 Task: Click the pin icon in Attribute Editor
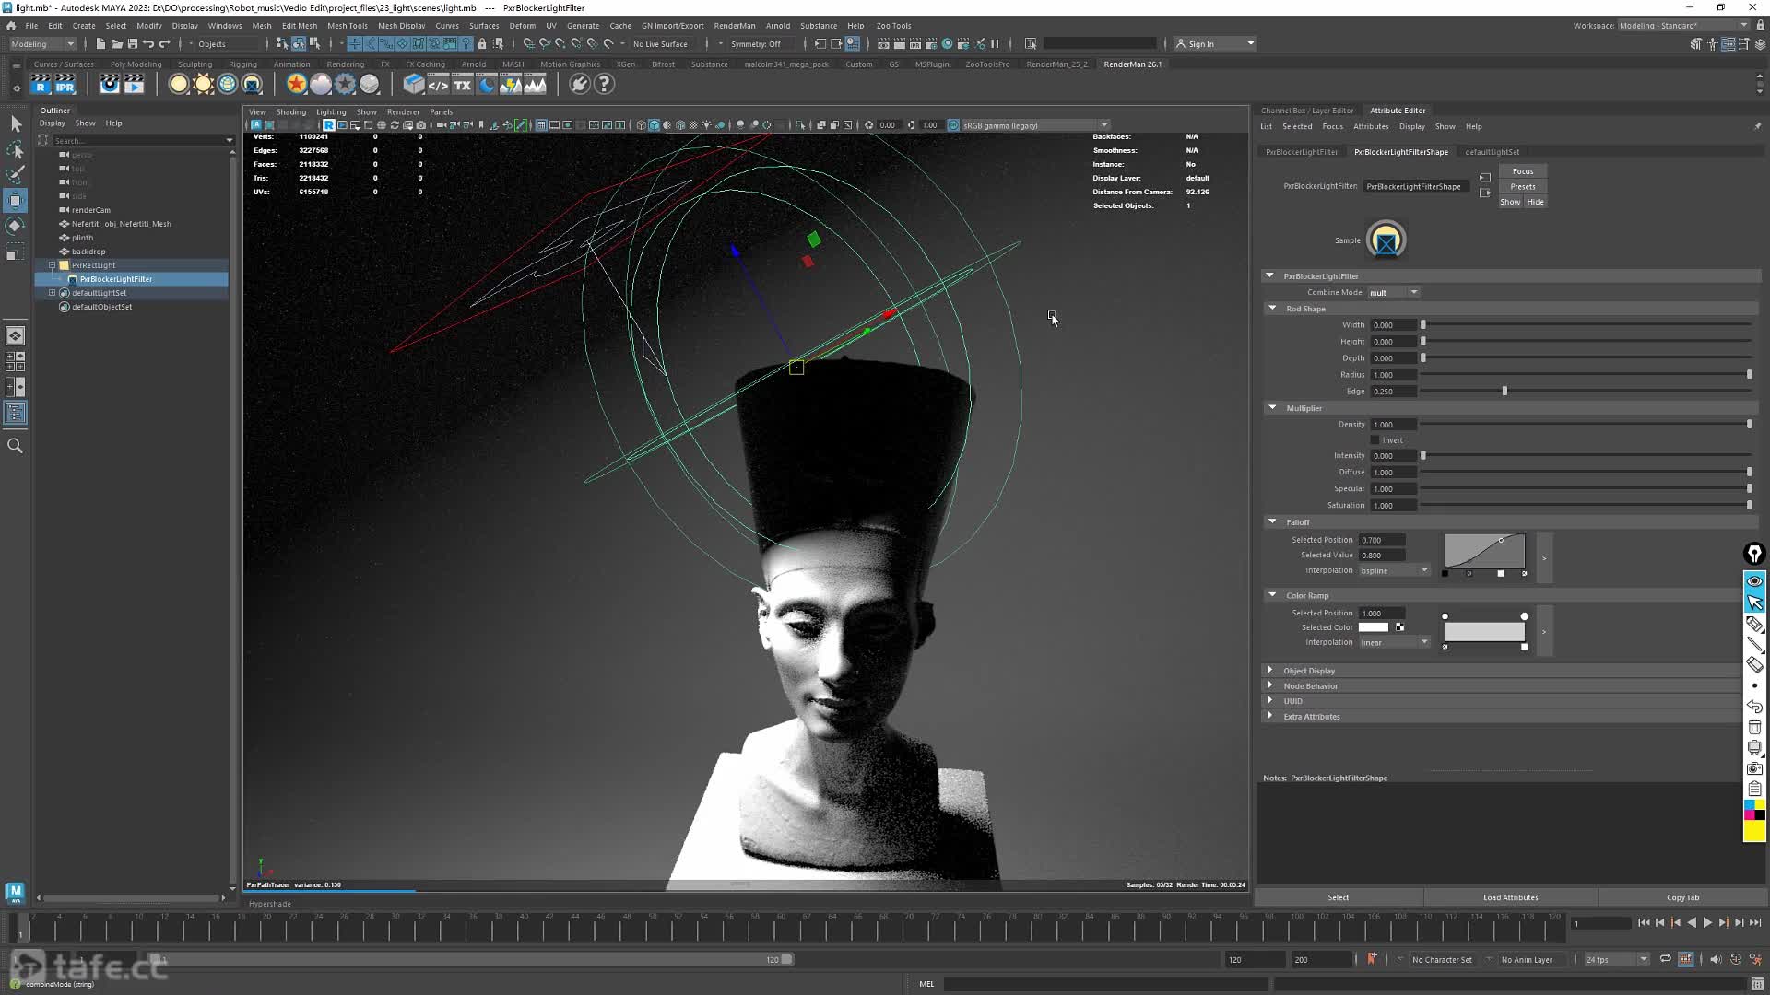click(x=1757, y=126)
